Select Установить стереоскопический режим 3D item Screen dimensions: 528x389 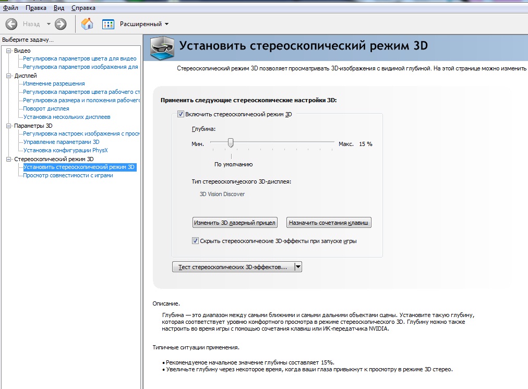pyautogui.click(x=79, y=167)
